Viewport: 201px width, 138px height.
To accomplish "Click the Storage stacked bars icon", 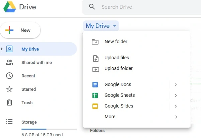I will point(9,122).
